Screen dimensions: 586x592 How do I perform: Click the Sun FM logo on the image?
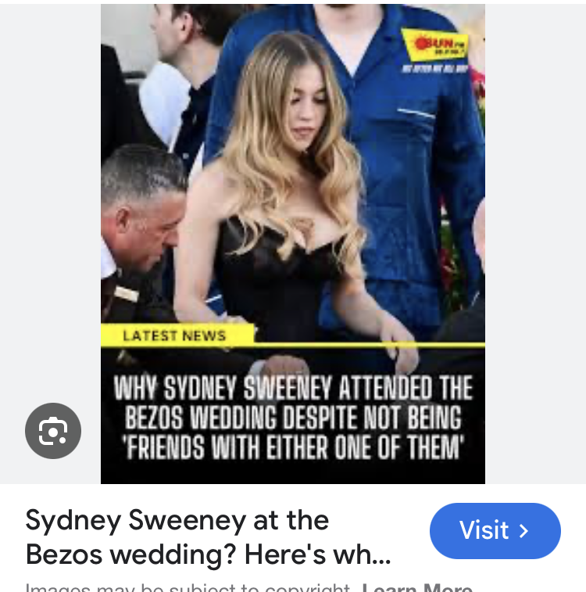tap(436, 45)
